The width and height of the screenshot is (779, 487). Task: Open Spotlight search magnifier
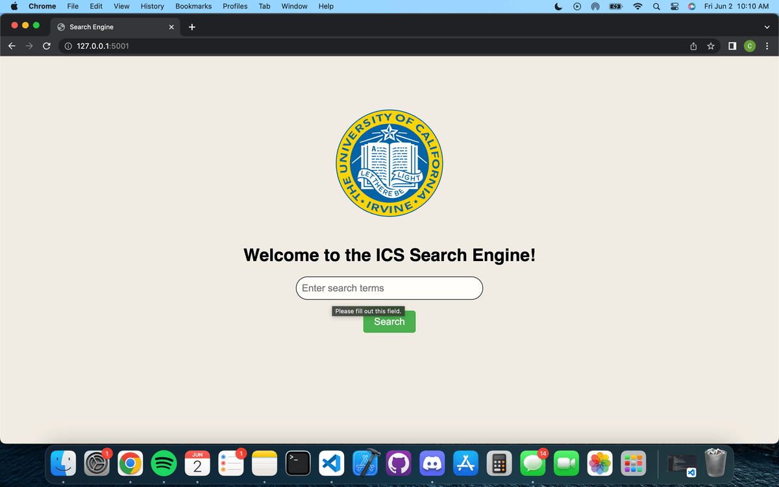coord(657,6)
